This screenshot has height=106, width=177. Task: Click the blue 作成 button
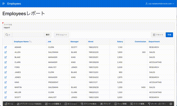(x=169, y=35)
